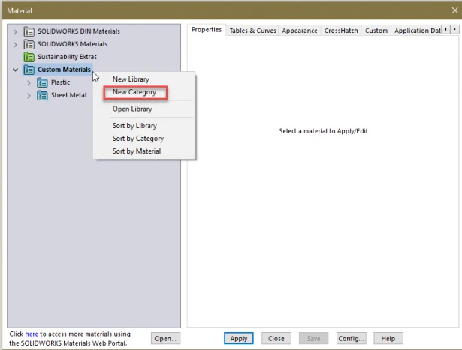The image size is (462, 350).
Task: Click the green Sustainability Extras library icon
Action: (x=29, y=57)
